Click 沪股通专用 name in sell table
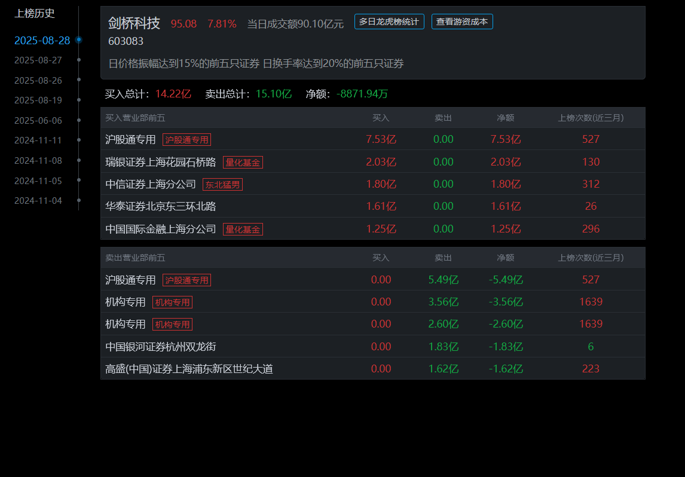This screenshot has height=477, width=685. click(x=130, y=280)
